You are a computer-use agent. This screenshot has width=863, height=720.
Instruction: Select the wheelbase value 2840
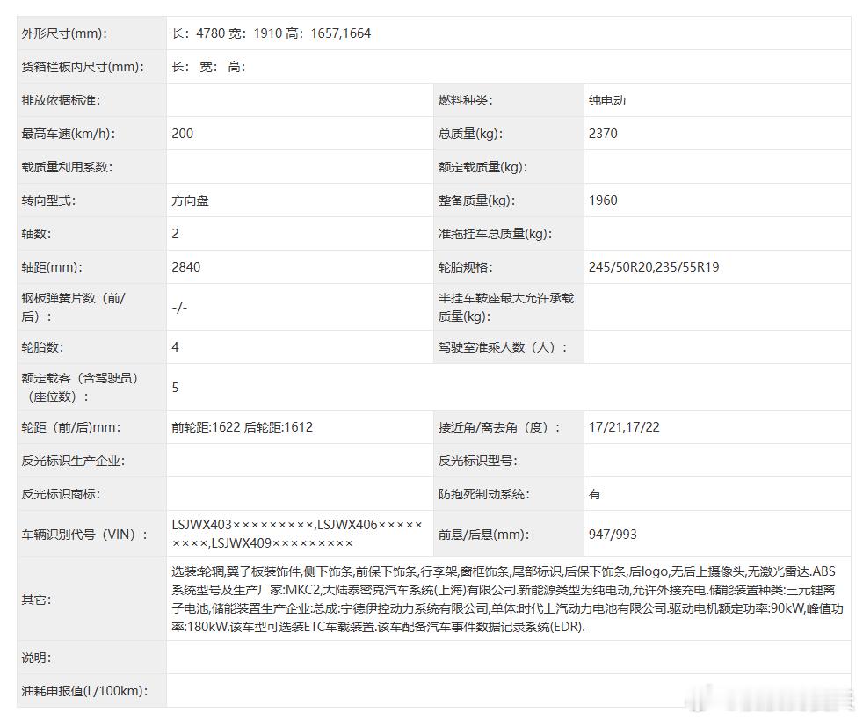click(186, 267)
